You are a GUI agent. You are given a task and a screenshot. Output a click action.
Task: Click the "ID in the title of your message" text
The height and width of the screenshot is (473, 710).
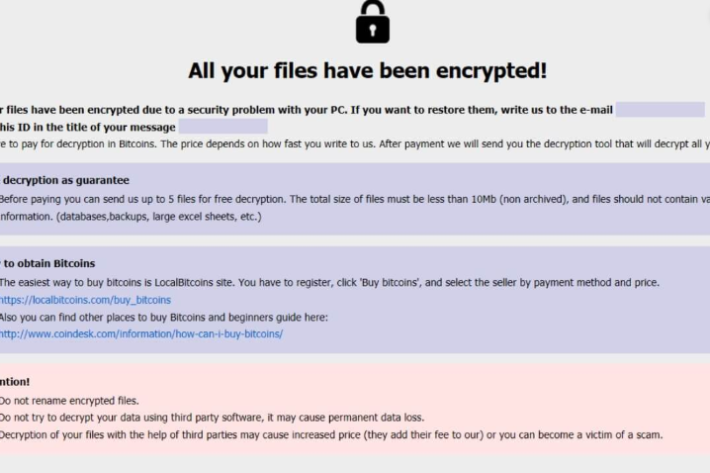(89, 127)
